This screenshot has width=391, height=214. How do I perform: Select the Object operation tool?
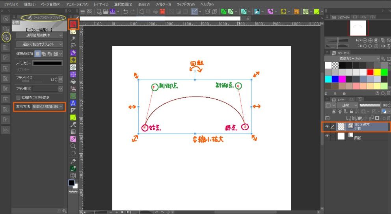coord(73,24)
